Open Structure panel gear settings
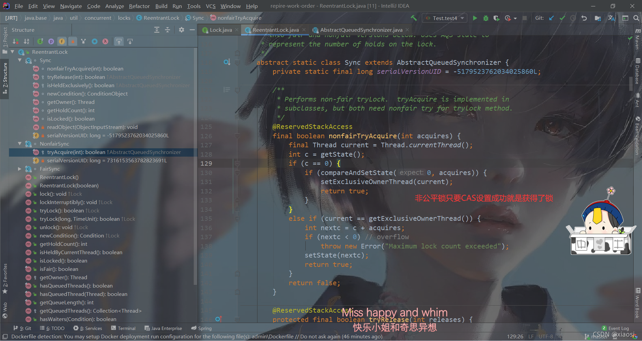The image size is (642, 341). point(182,30)
